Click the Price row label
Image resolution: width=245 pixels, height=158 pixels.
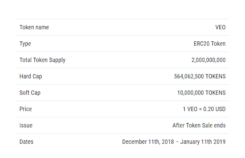(26, 109)
